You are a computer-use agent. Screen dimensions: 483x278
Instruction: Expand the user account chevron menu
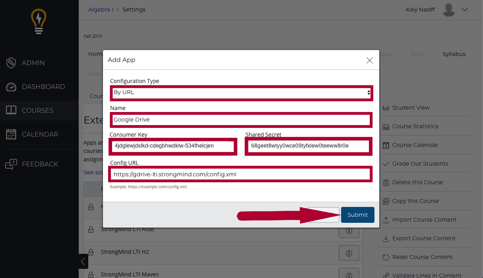click(x=465, y=10)
